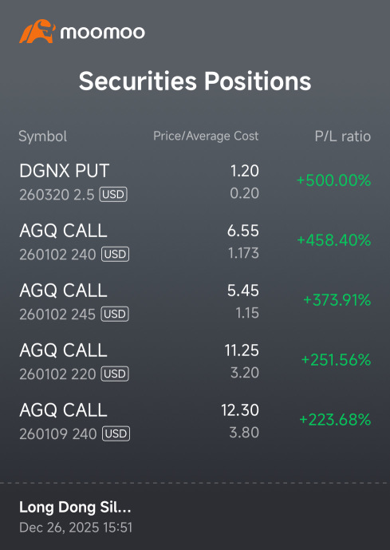Open the AGQ CALL 260102 220 position
390x550 pixels.
195,361
